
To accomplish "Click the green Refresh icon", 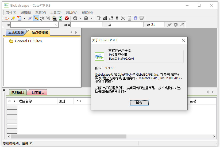I will pyautogui.click(x=60, y=18).
